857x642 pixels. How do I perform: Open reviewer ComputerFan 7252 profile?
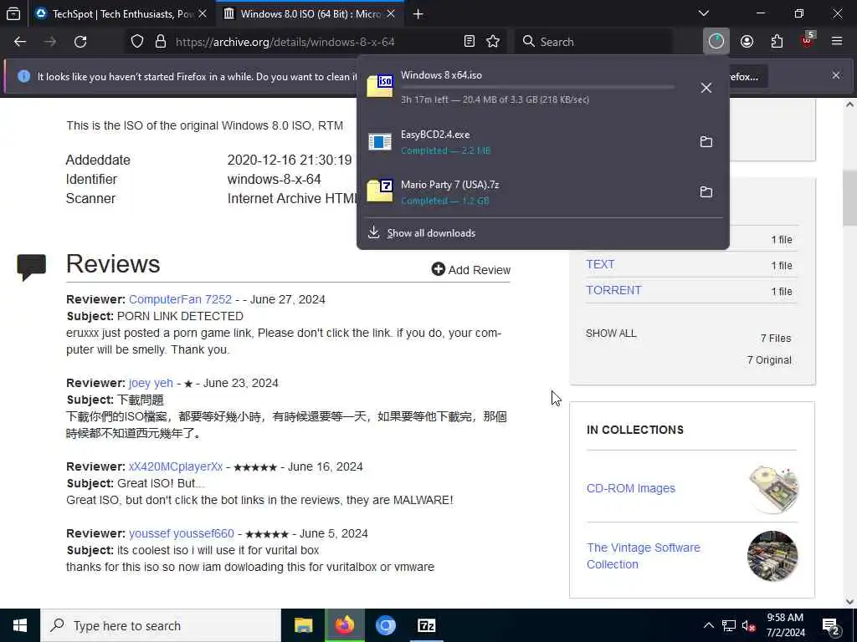pyautogui.click(x=181, y=299)
